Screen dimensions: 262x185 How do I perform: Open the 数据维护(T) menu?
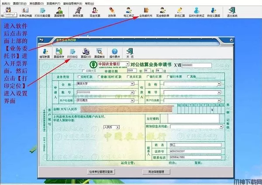tap(53, 3)
